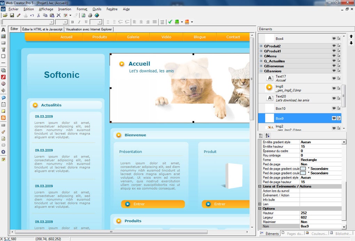The width and height of the screenshot is (355, 241).
Task: Click the yellow sticky Note tool
Action: [3, 111]
